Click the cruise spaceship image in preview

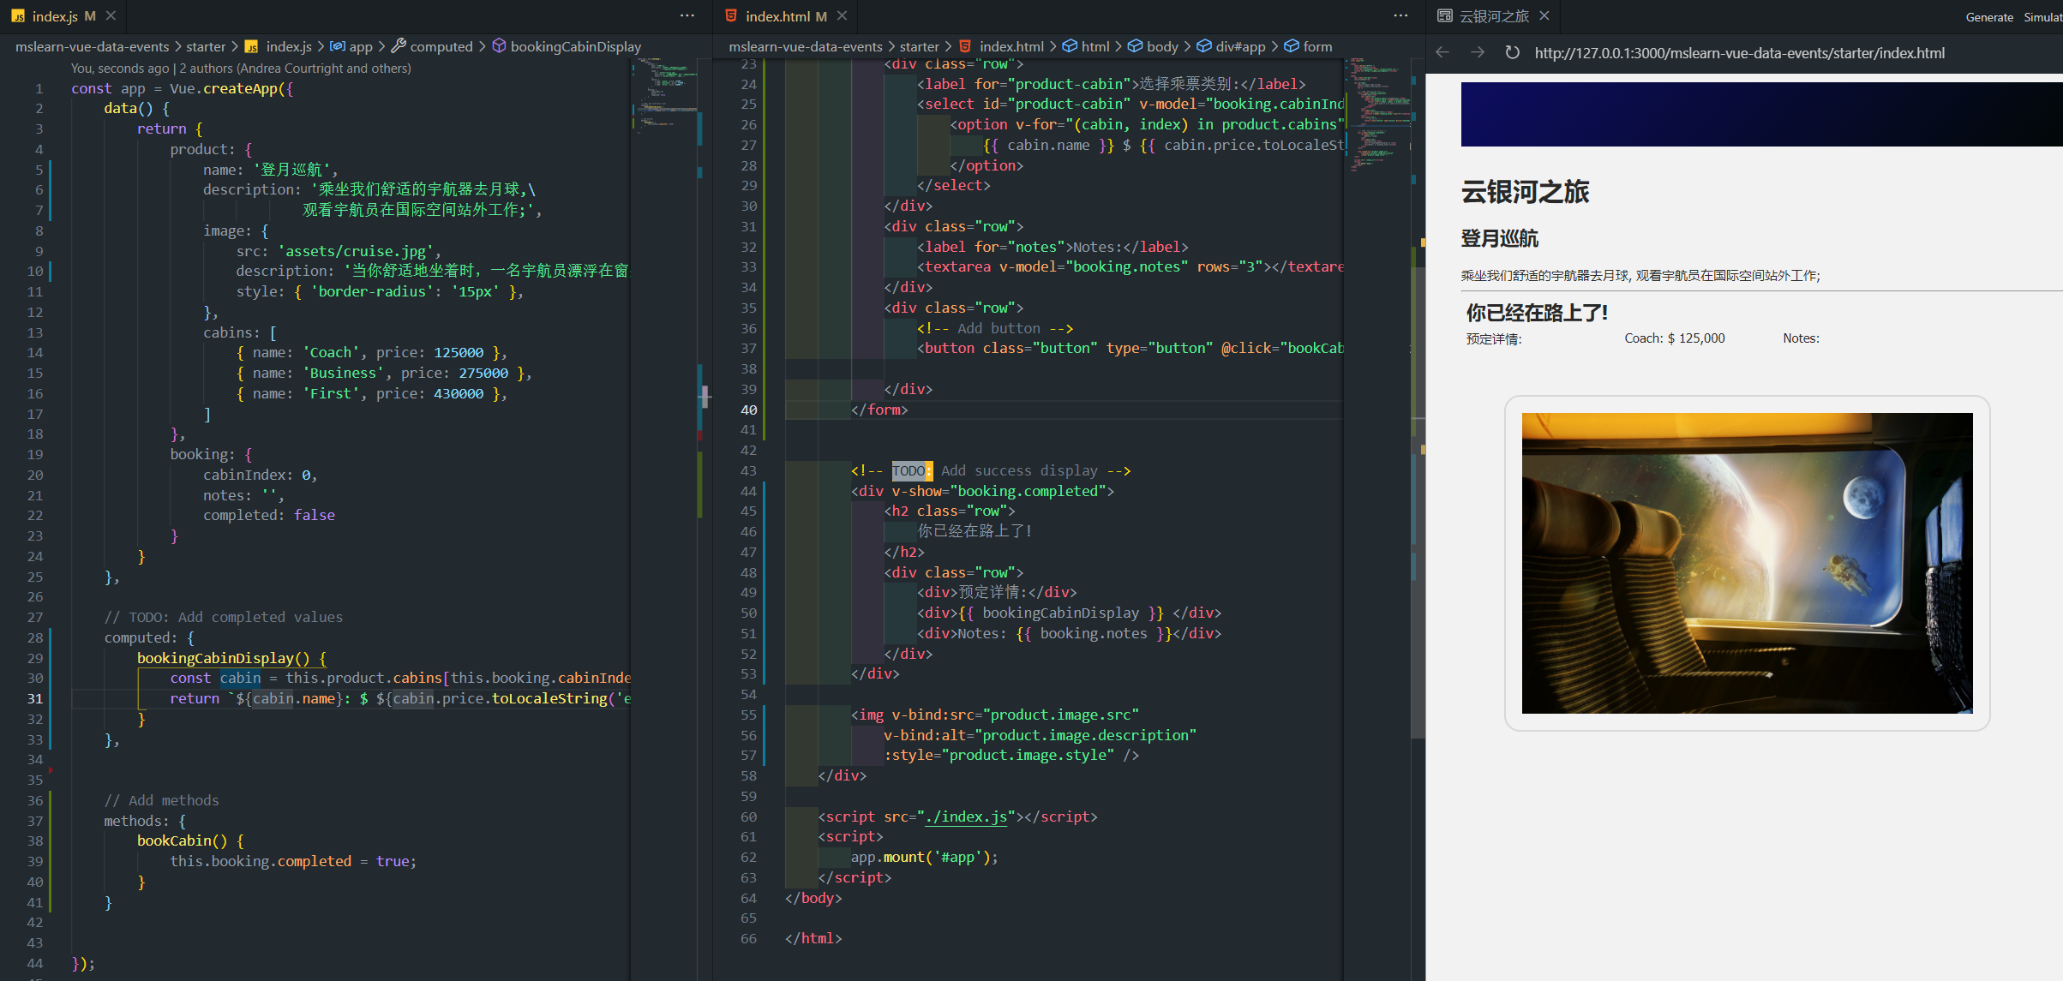pos(1747,563)
